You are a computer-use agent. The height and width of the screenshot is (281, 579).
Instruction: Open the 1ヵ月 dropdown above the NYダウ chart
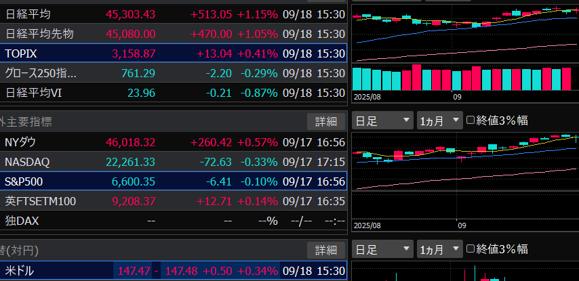point(439,121)
